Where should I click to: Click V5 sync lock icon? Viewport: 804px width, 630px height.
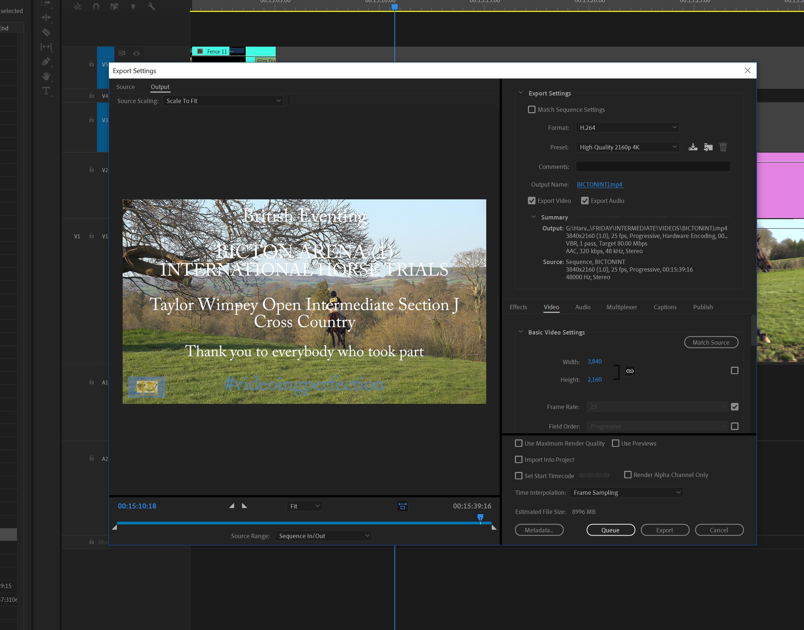pyautogui.click(x=122, y=53)
